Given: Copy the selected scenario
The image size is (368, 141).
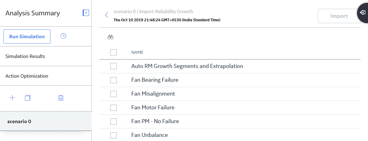Looking at the screenshot, I should (x=28, y=98).
